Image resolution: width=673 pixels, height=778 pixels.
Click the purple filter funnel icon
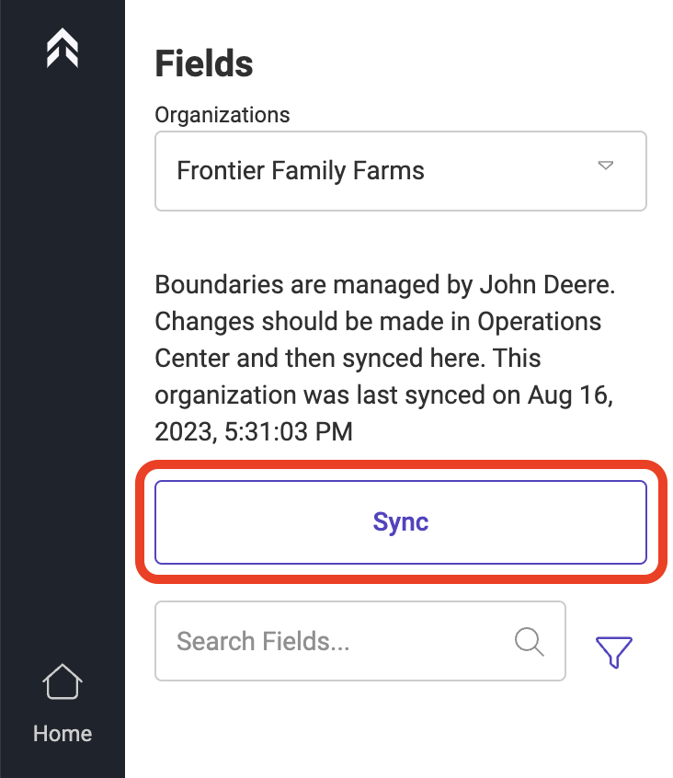coord(614,652)
